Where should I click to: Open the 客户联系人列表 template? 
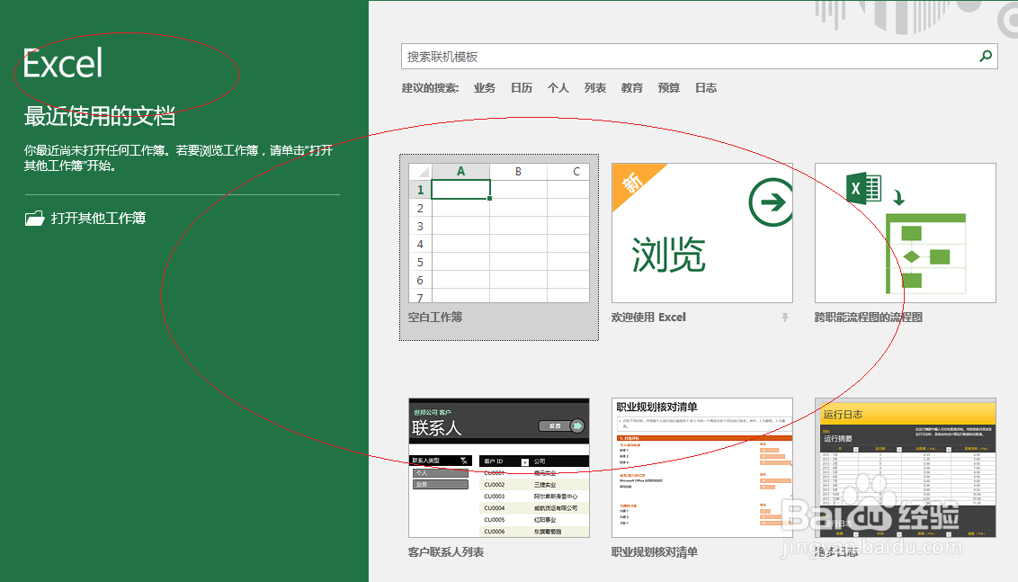[498, 468]
